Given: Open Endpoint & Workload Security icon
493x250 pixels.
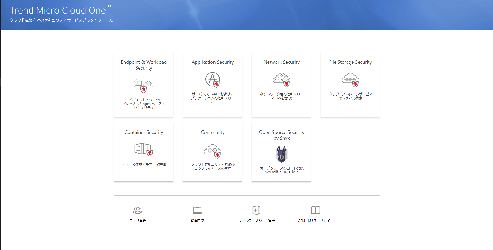Looking at the screenshot, I should point(144,86).
